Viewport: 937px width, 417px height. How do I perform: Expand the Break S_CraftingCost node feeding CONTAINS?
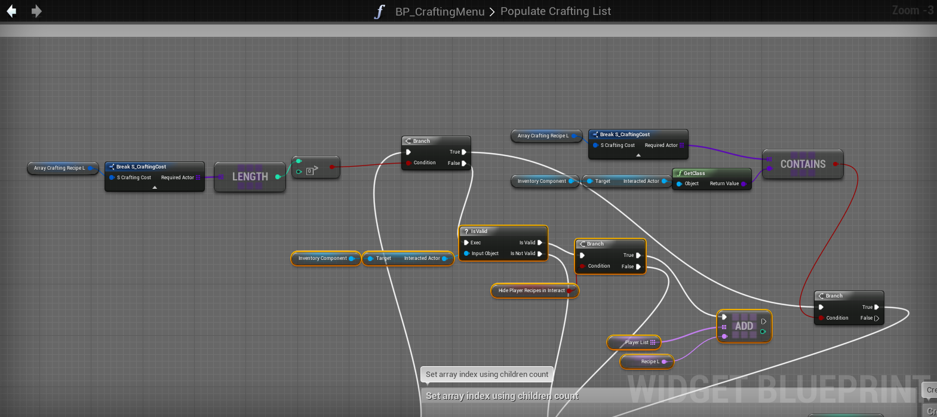(x=638, y=155)
